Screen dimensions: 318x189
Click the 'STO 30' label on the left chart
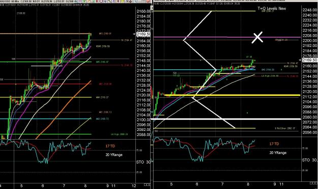click(x=143, y=162)
